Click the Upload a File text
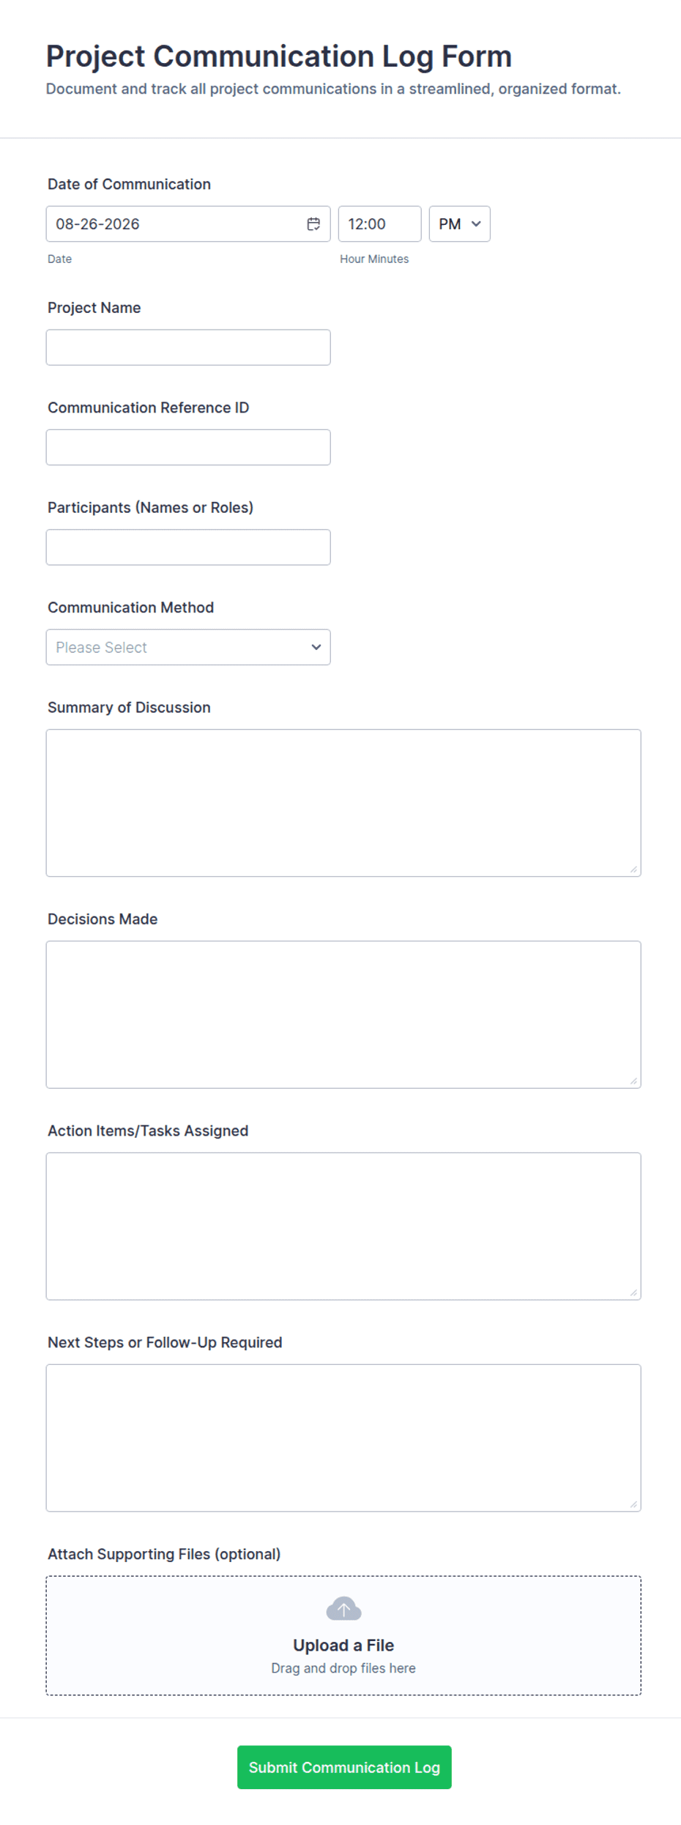Screen dimensions: 681x1825 343,1645
